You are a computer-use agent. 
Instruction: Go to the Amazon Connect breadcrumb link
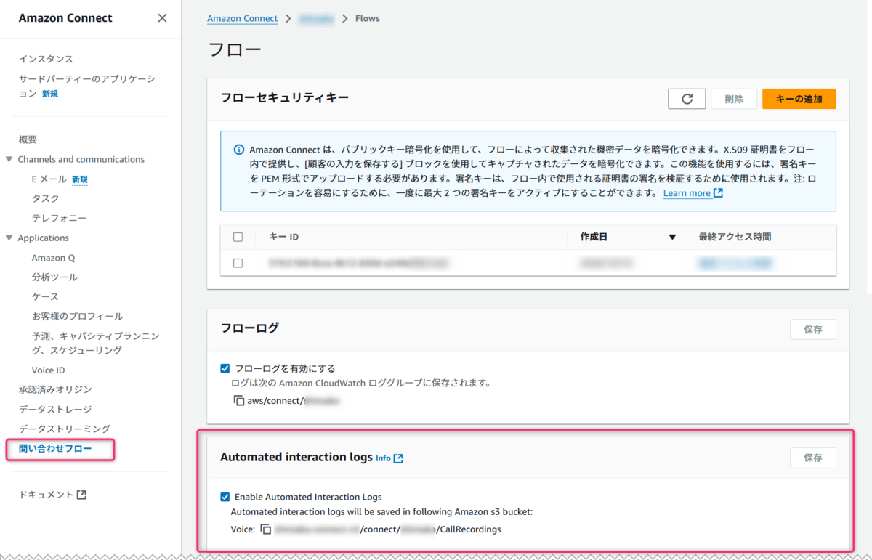click(242, 19)
